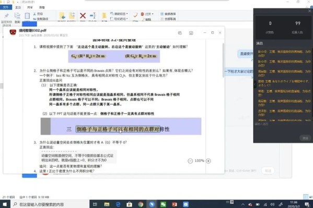Screen dimensions: 313x208
Task: Click the red Delete X icon in ribbon
Action: (x=83, y=16)
